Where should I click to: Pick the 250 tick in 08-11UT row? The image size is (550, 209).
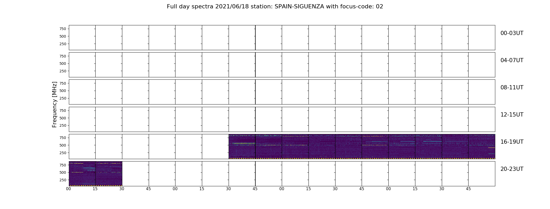pyautogui.click(x=63, y=98)
